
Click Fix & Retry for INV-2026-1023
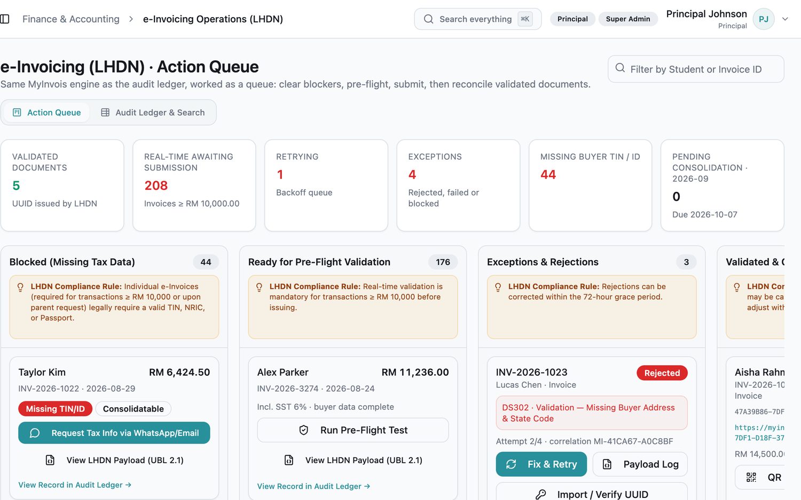tap(541, 464)
